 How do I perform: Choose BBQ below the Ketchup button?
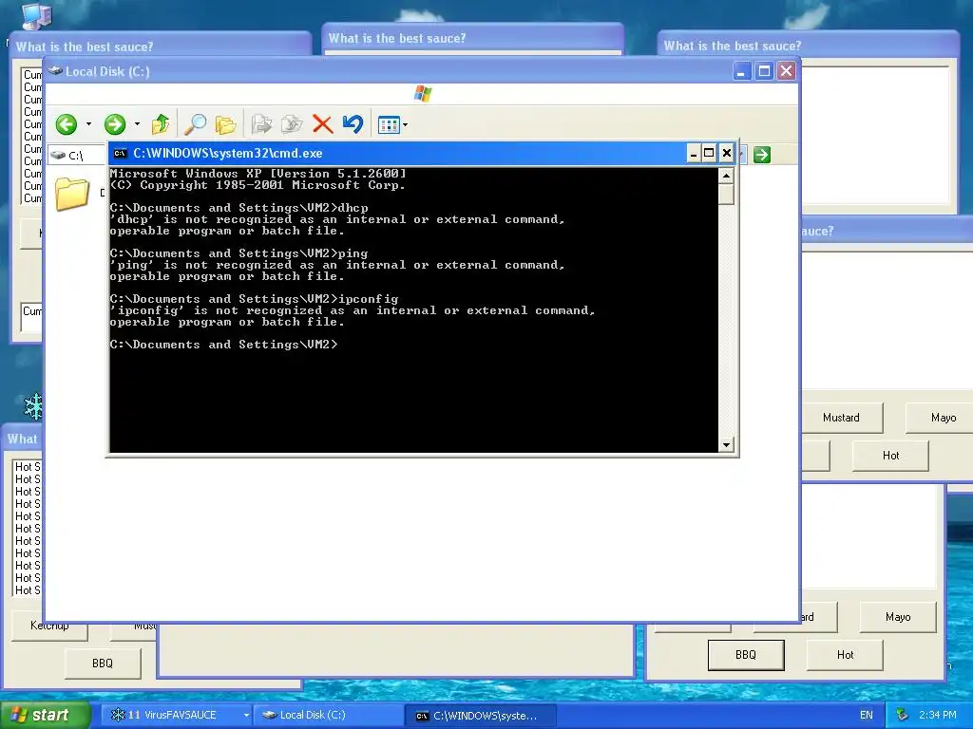[x=103, y=664]
